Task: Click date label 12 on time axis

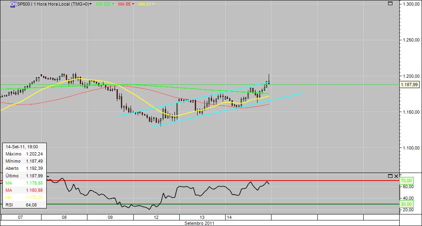Action: (x=156, y=217)
